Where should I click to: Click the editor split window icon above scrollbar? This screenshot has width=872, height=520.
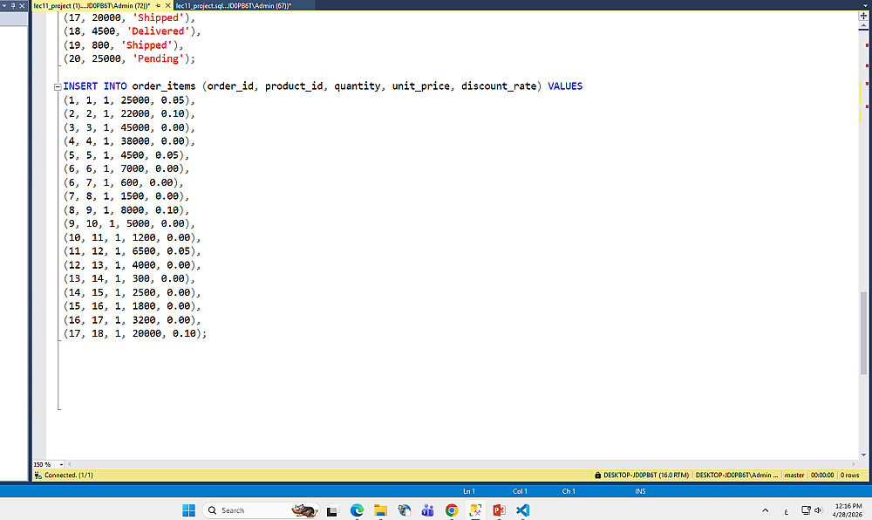[863, 16]
